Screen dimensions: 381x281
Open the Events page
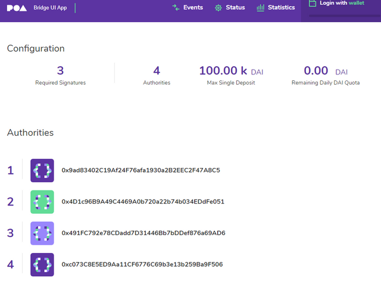(193, 8)
